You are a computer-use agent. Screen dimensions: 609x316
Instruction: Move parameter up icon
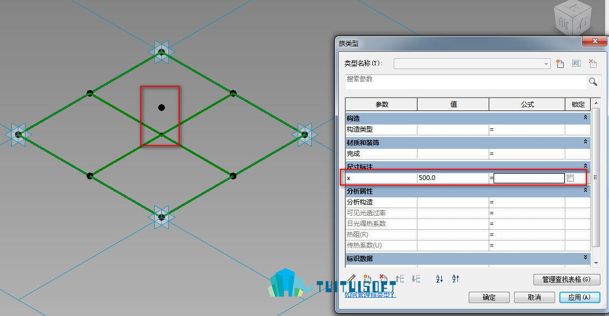click(x=400, y=278)
